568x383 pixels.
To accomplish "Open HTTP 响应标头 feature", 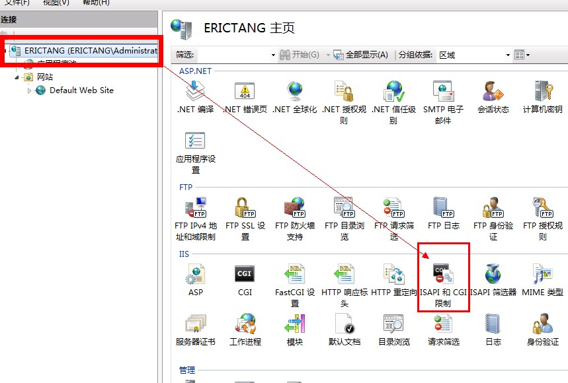I will click(x=344, y=286).
